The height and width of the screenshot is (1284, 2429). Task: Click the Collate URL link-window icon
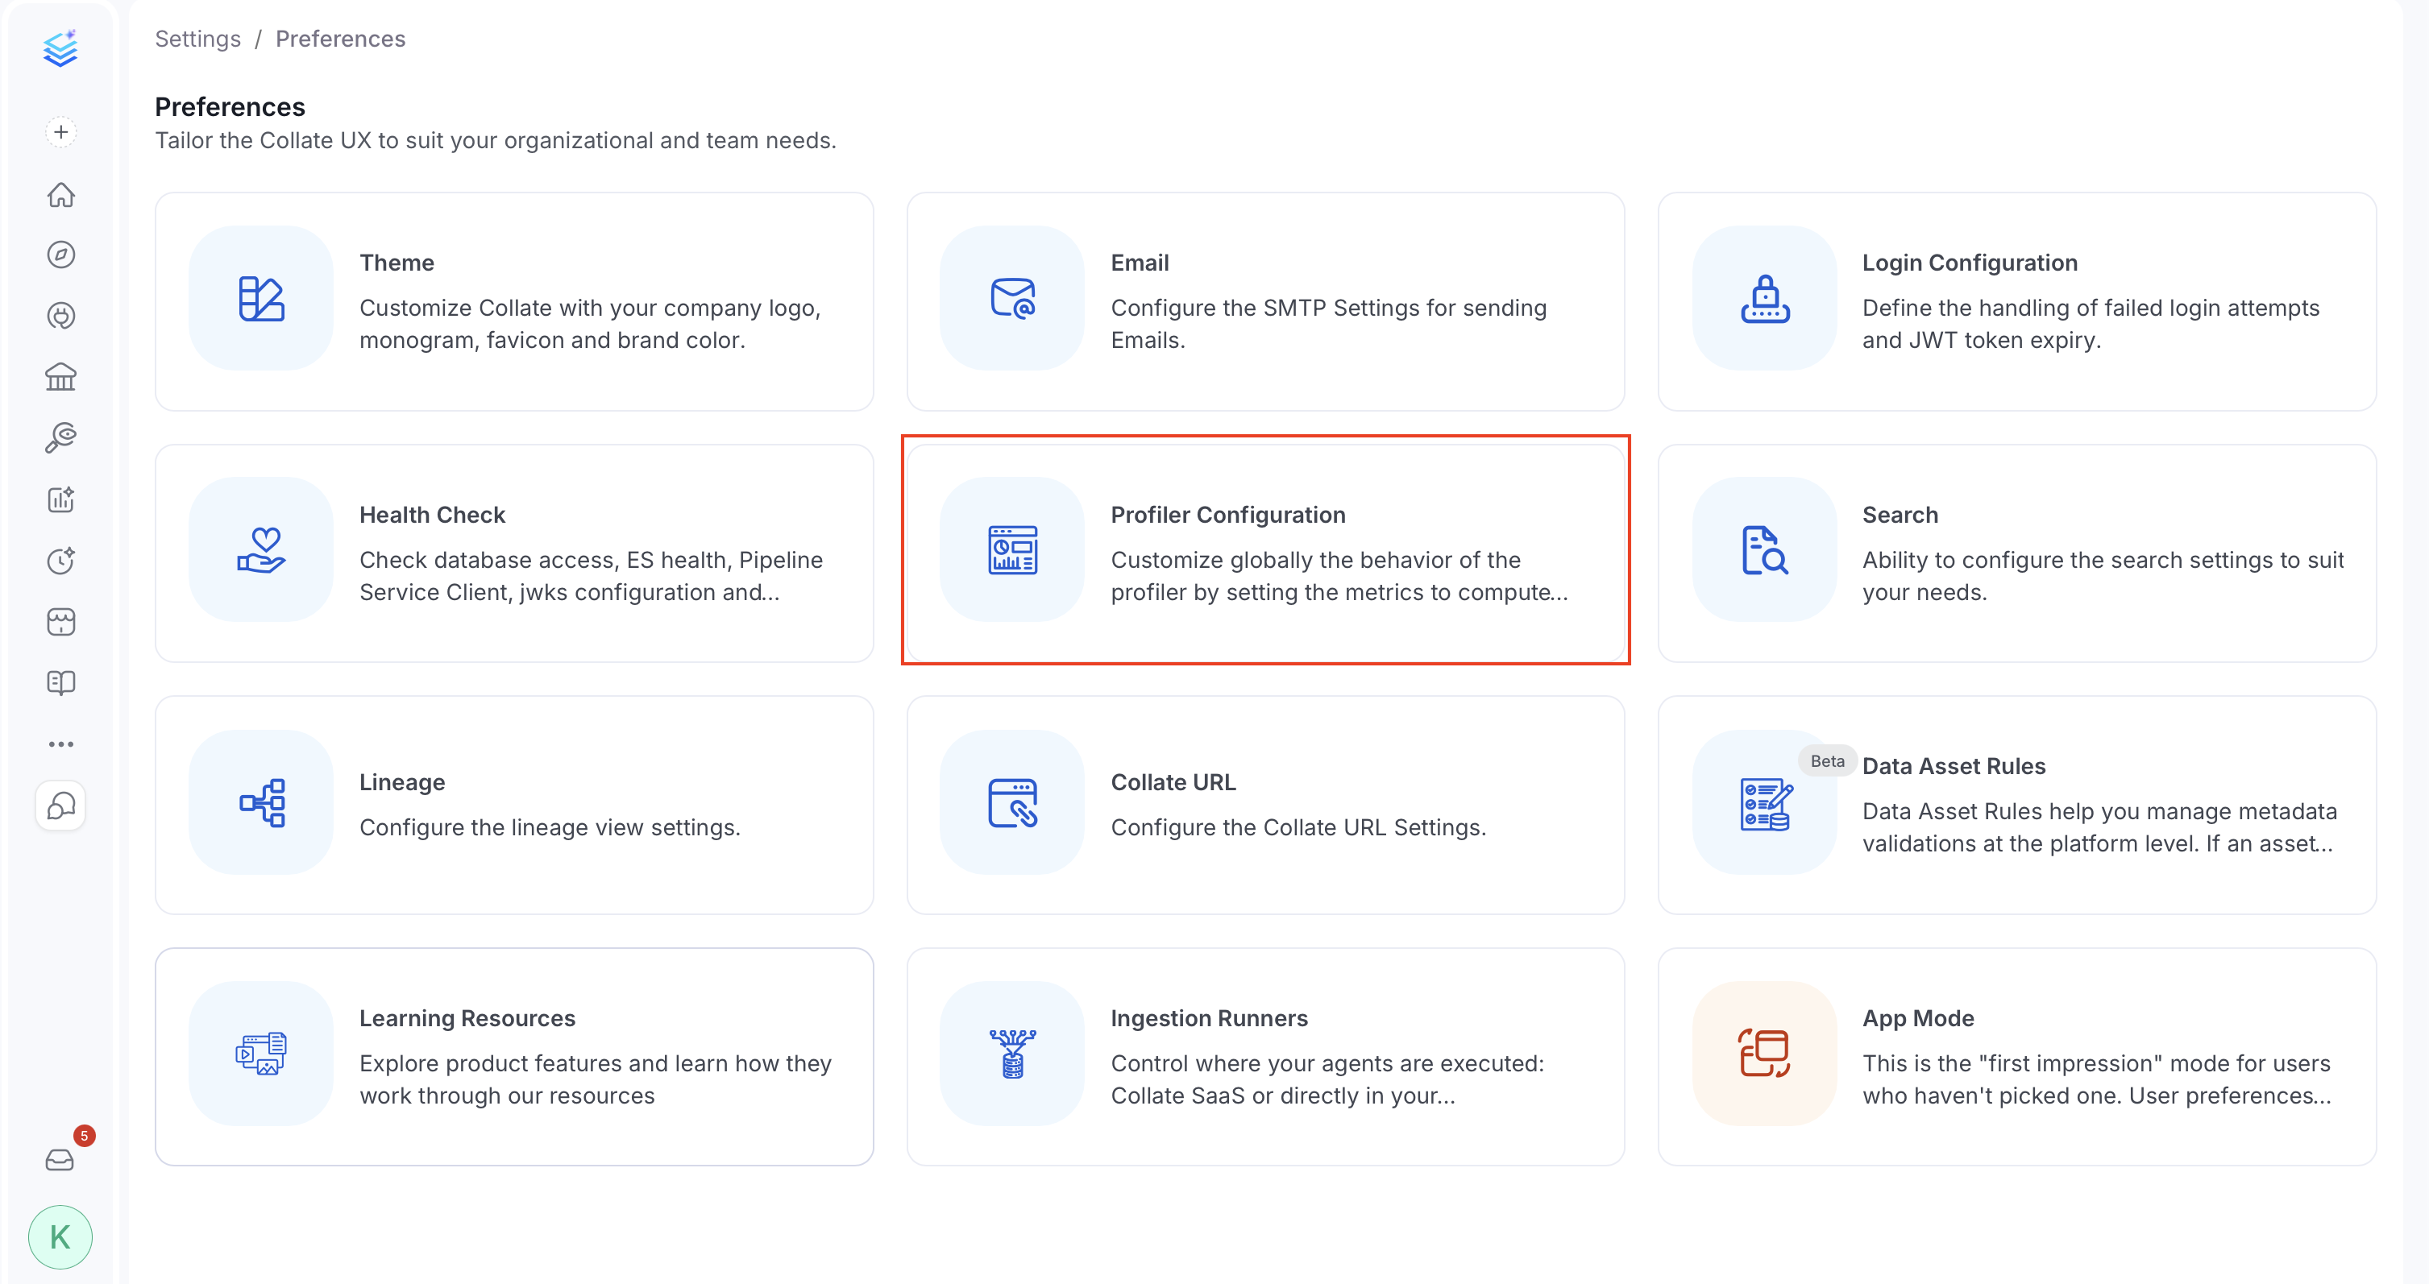pyautogui.click(x=1013, y=802)
